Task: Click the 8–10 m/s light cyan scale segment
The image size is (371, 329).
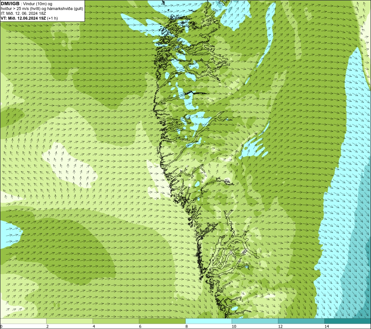Action: (x=209, y=321)
